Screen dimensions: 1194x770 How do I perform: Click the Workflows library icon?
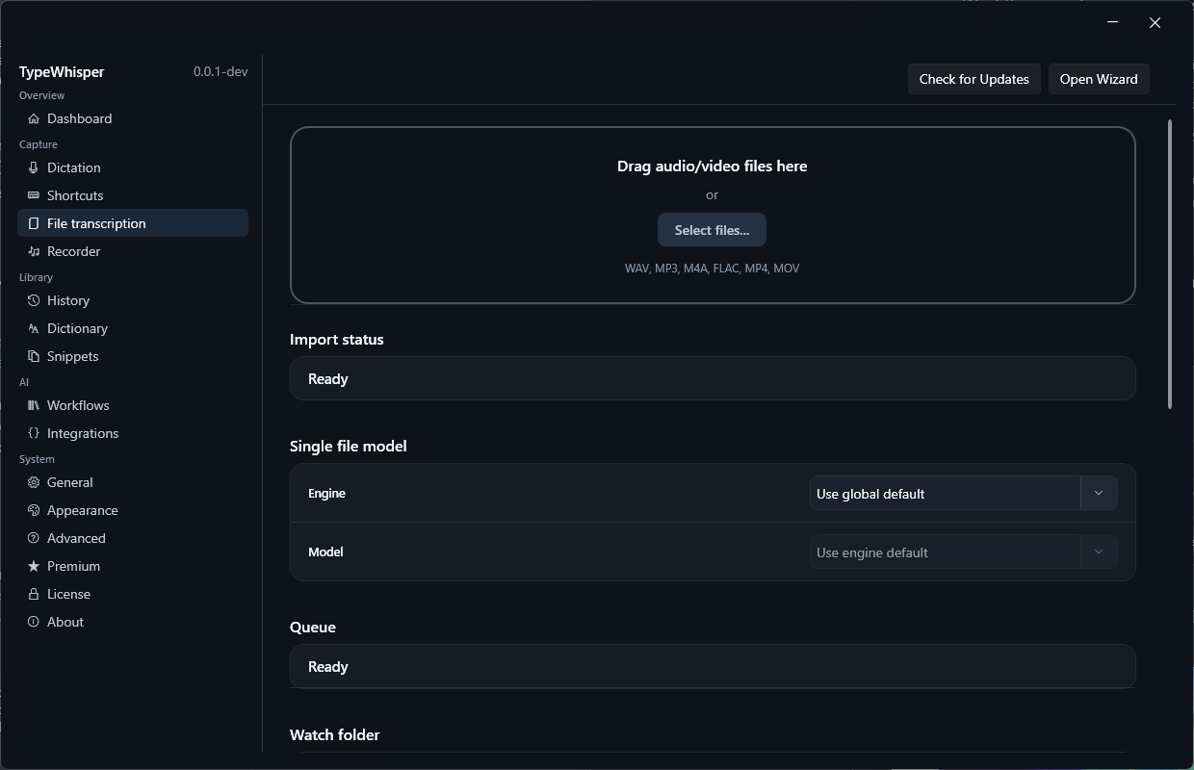(x=34, y=405)
